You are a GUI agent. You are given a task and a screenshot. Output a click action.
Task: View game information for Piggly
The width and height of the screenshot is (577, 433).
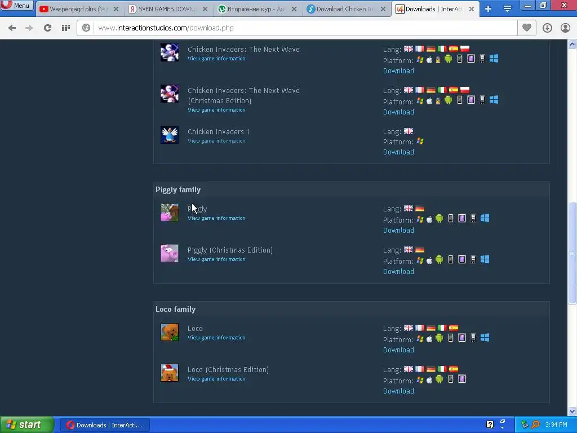point(216,218)
